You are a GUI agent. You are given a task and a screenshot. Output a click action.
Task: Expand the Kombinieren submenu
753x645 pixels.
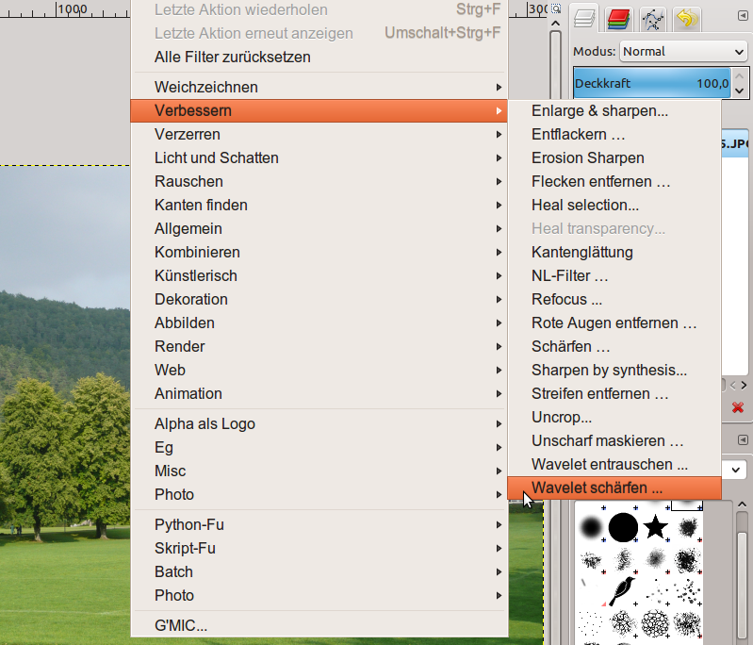[x=319, y=253]
